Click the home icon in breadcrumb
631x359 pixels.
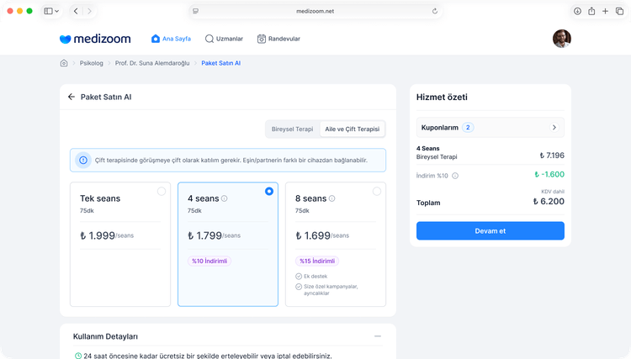pos(64,63)
